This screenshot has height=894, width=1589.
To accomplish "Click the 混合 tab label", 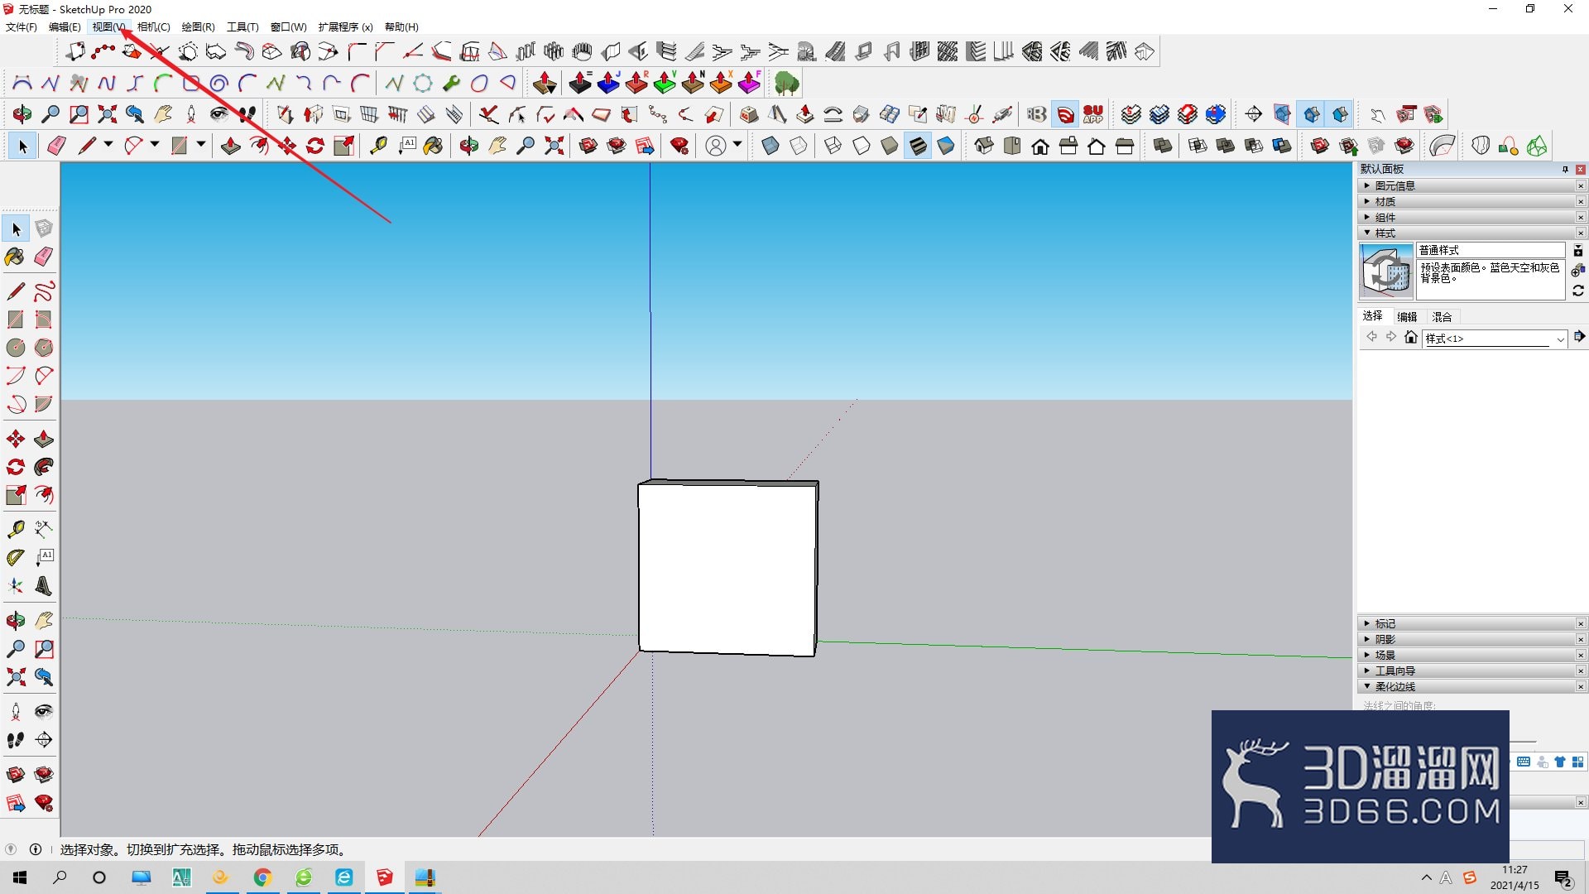I will [x=1442, y=316].
